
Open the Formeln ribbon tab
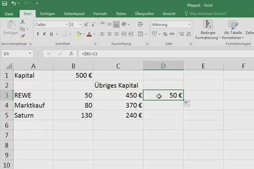[101, 14]
